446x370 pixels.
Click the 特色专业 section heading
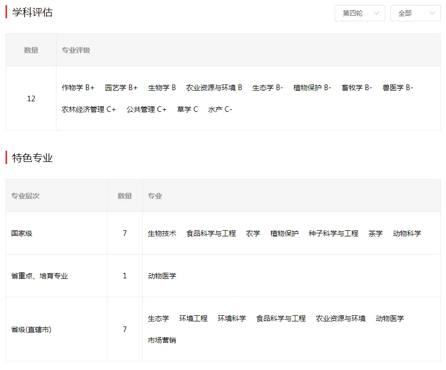(x=32, y=158)
